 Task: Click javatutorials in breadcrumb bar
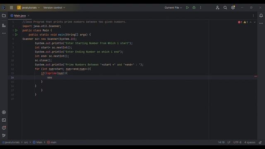[11, 142]
